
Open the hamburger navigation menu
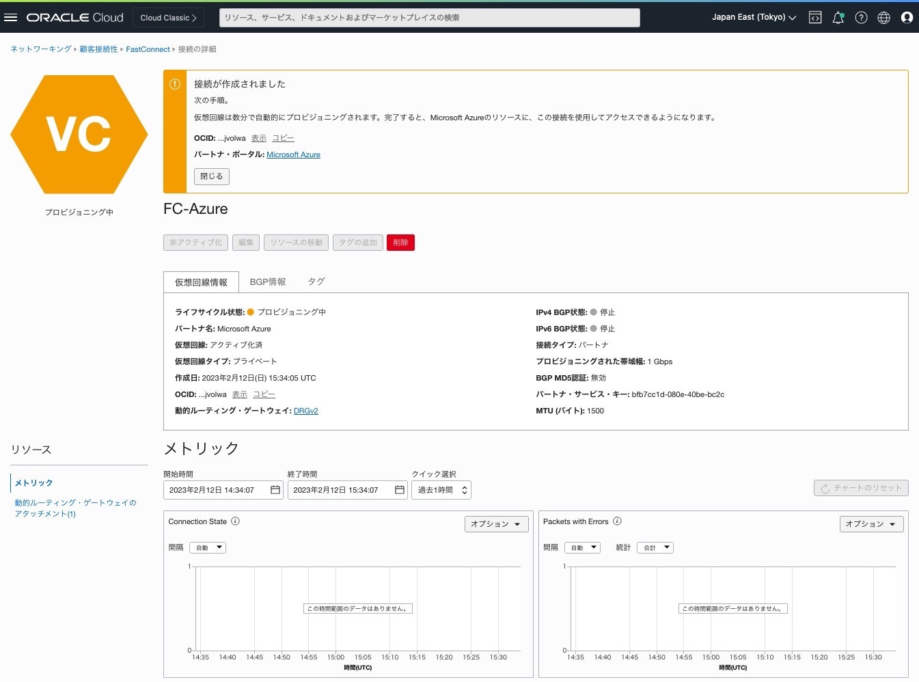coord(10,18)
